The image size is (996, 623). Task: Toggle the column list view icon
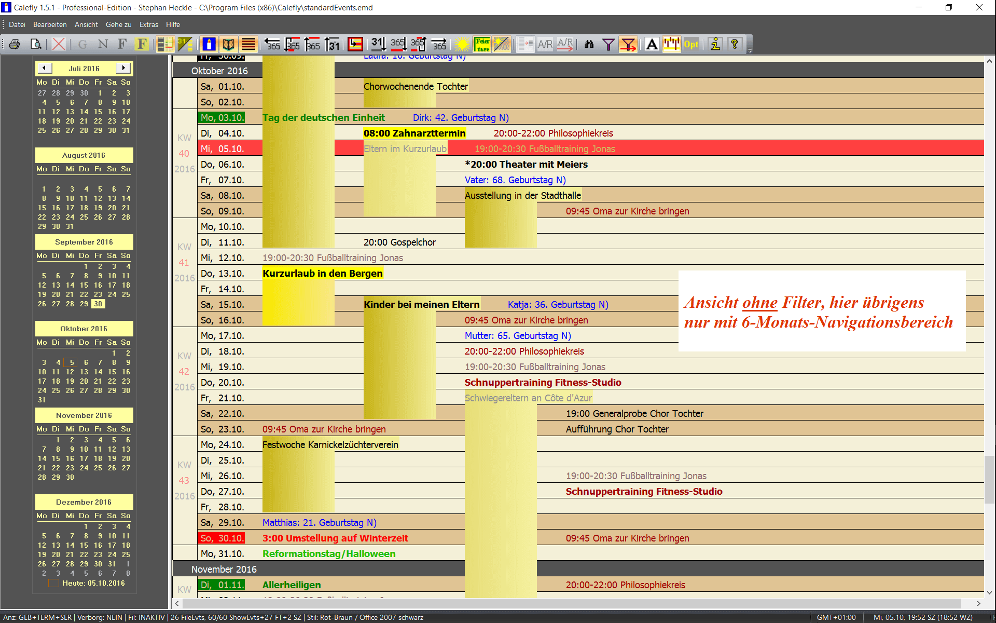(x=165, y=44)
